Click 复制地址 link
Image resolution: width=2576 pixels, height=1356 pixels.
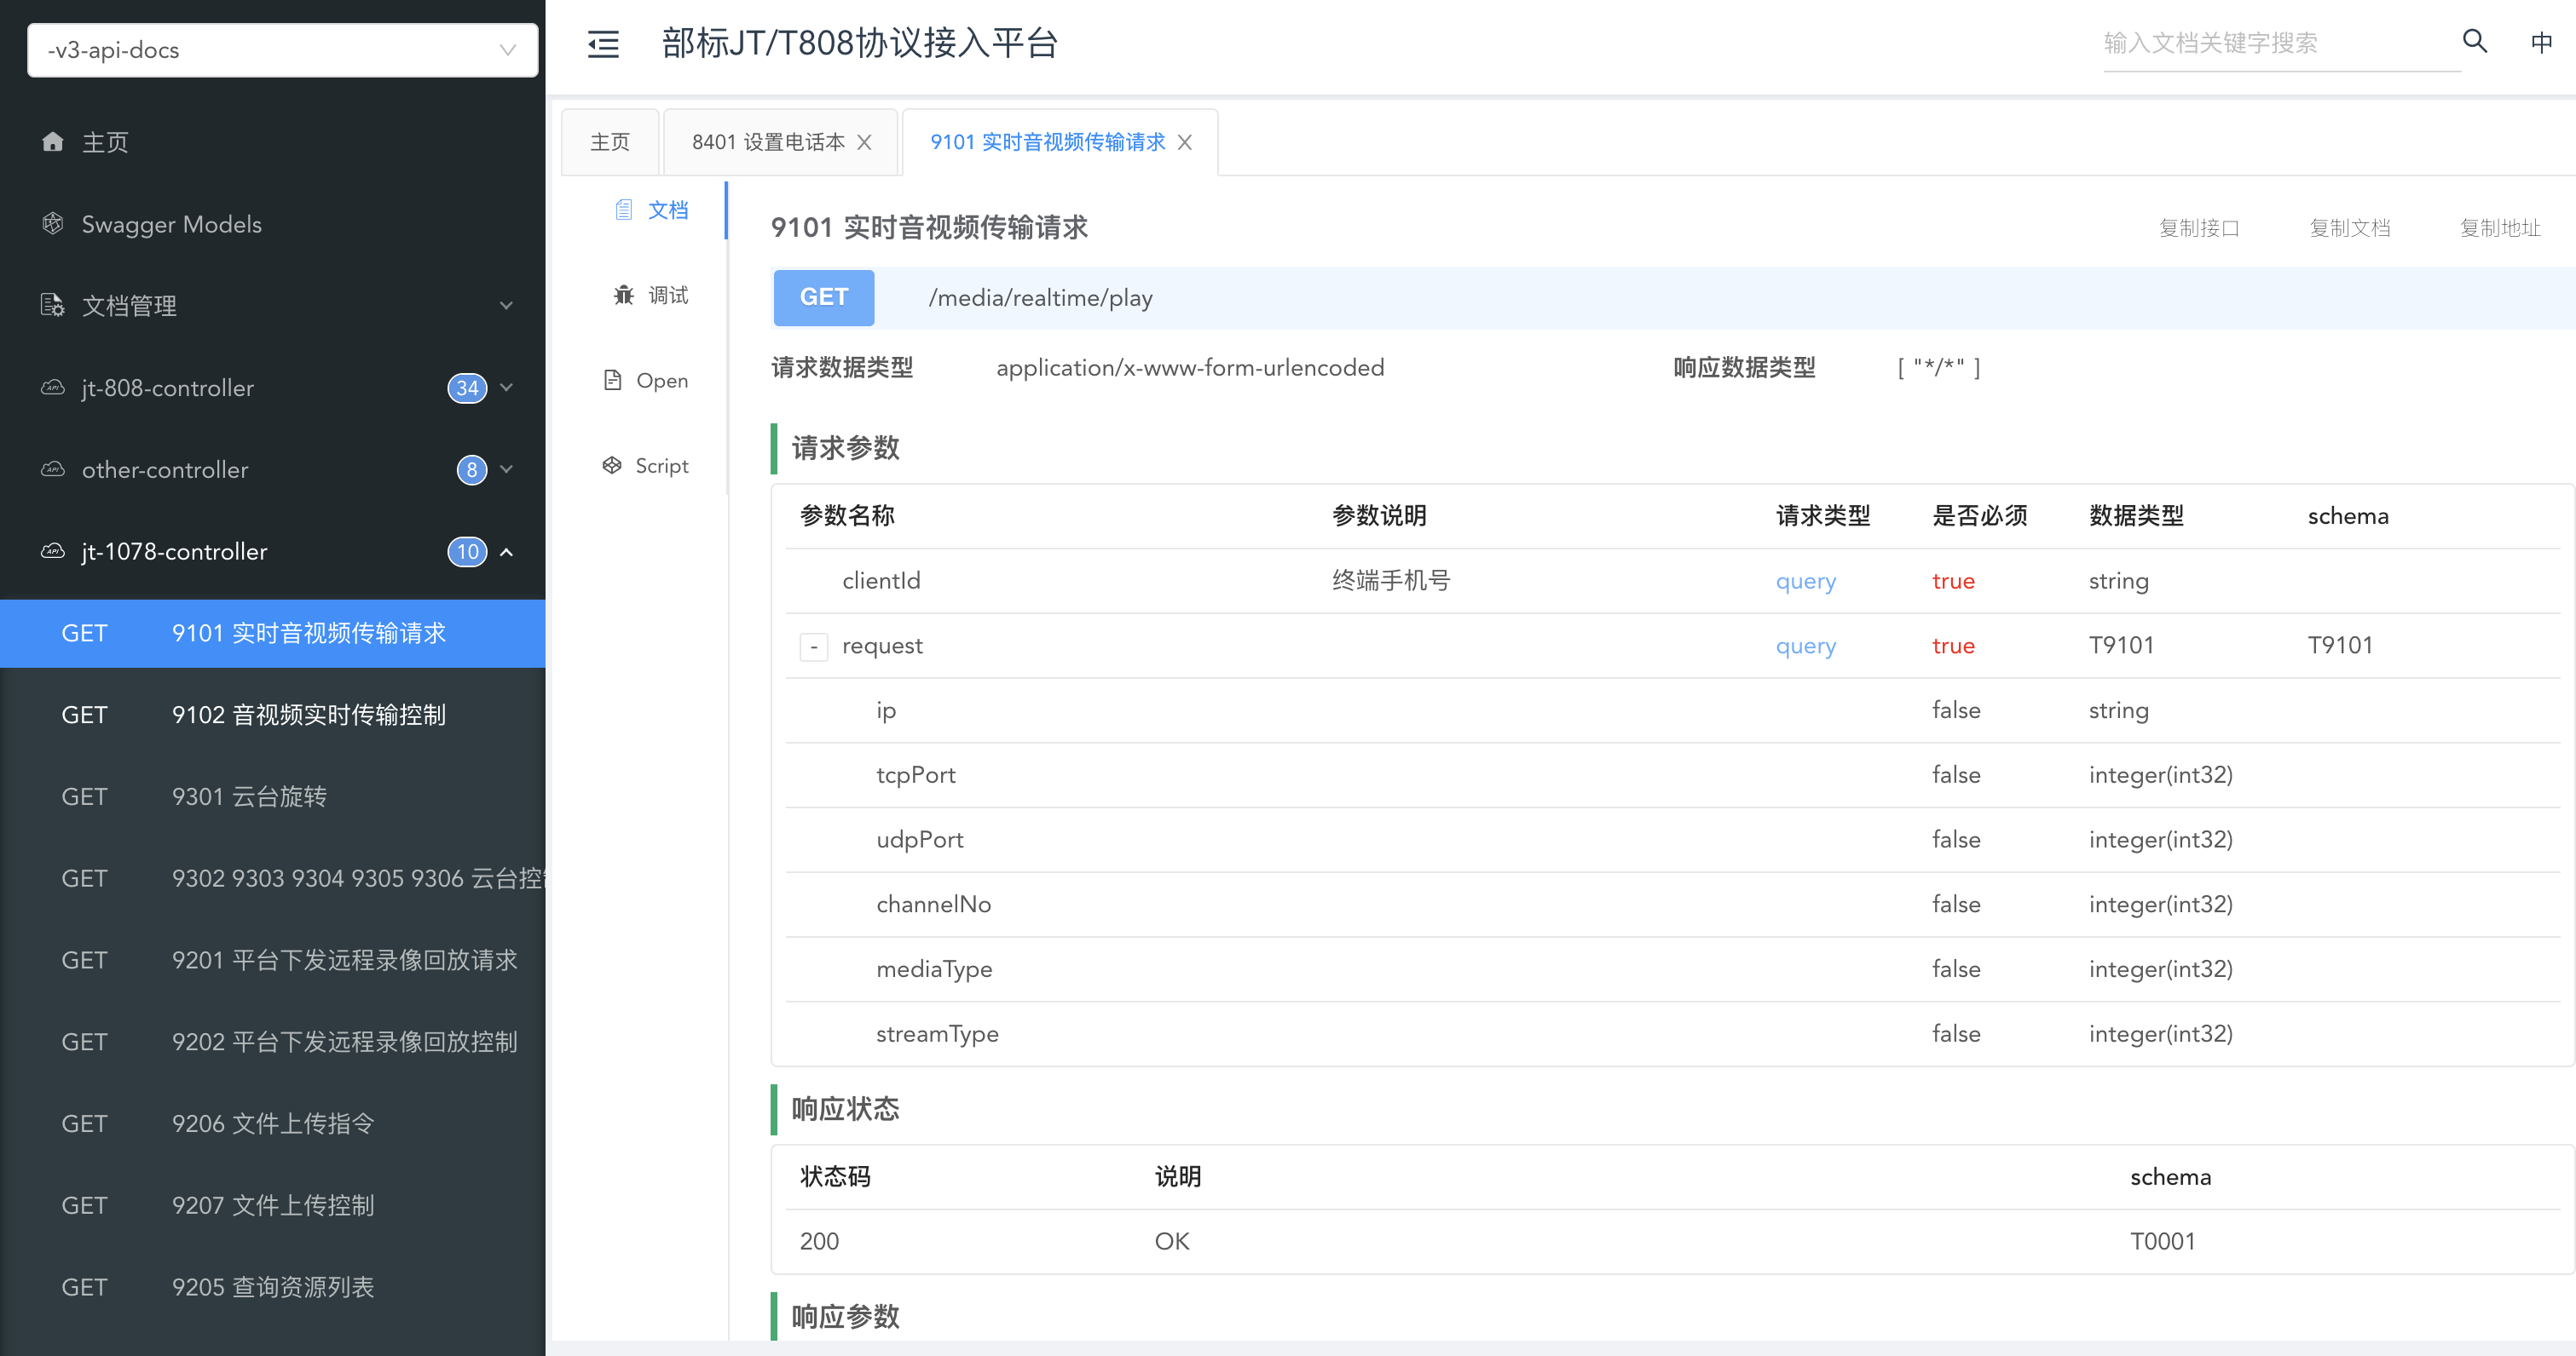tap(2500, 227)
